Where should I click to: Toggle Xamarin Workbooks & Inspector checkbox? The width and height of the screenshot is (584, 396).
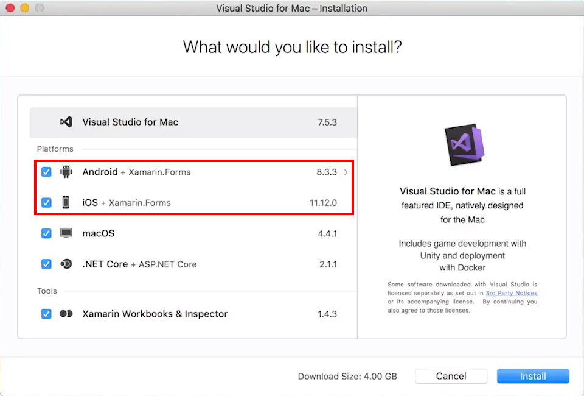click(46, 314)
